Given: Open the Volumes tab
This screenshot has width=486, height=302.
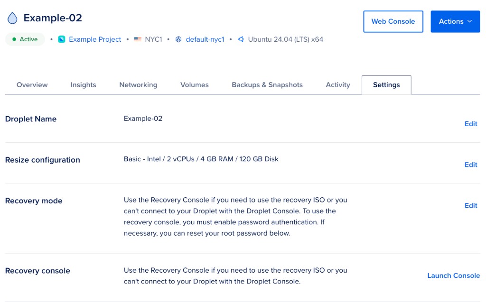Looking at the screenshot, I should (194, 85).
